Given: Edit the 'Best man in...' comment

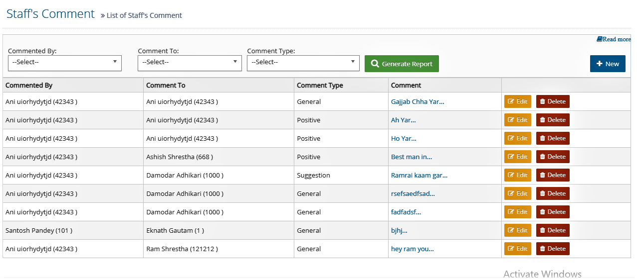Looking at the screenshot, I should tap(518, 157).
